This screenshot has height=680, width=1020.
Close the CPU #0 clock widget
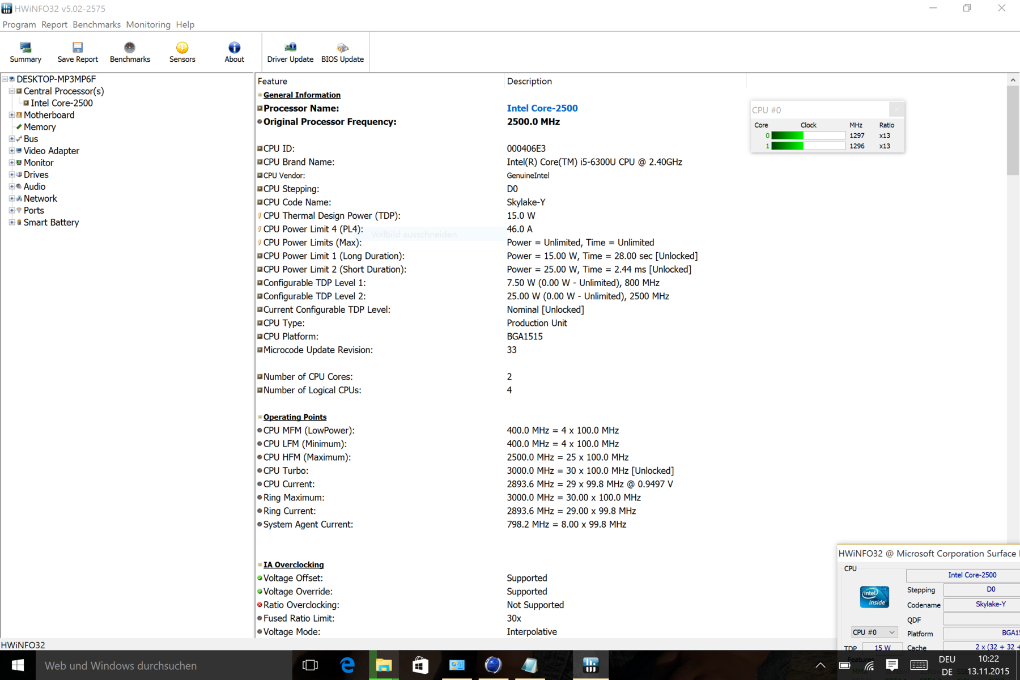pos(896,109)
